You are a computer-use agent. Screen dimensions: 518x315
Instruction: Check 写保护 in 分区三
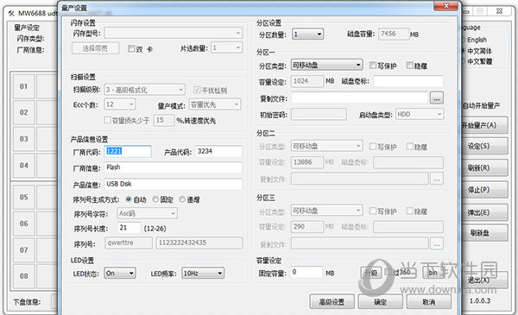[373, 211]
